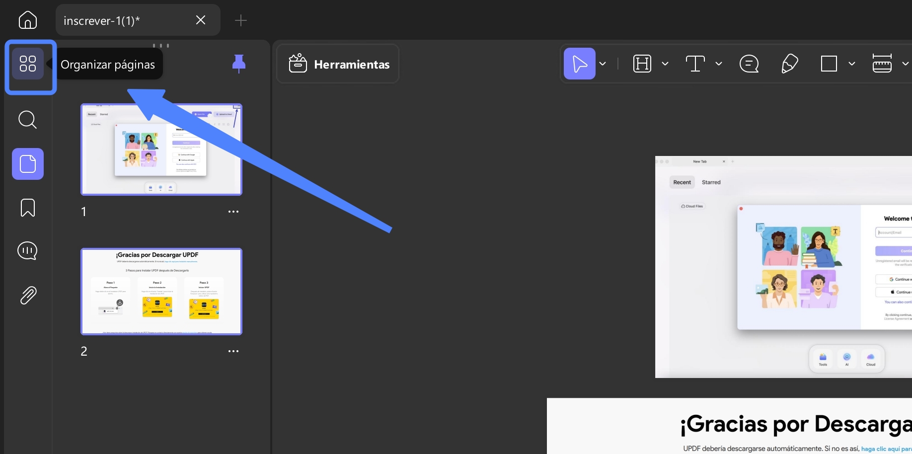Open the attachments paperclip panel
This screenshot has height=454, width=912.
tap(28, 295)
